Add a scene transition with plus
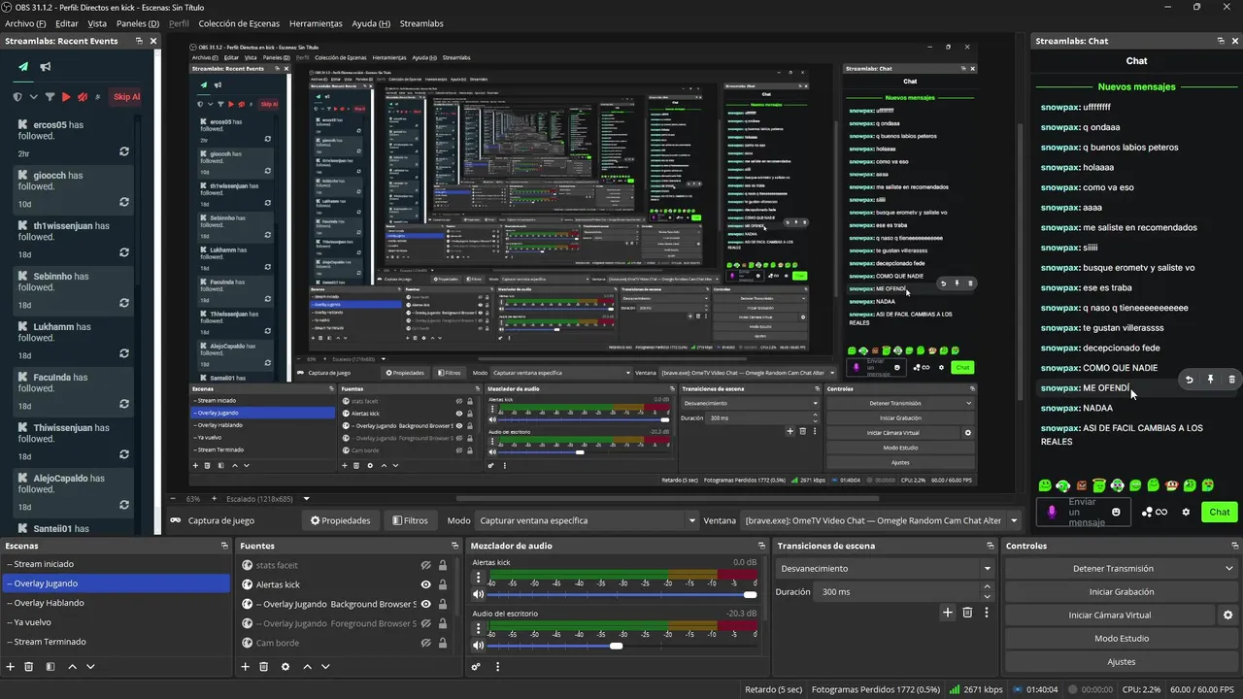Screen dimensions: 1243x699 point(948,613)
